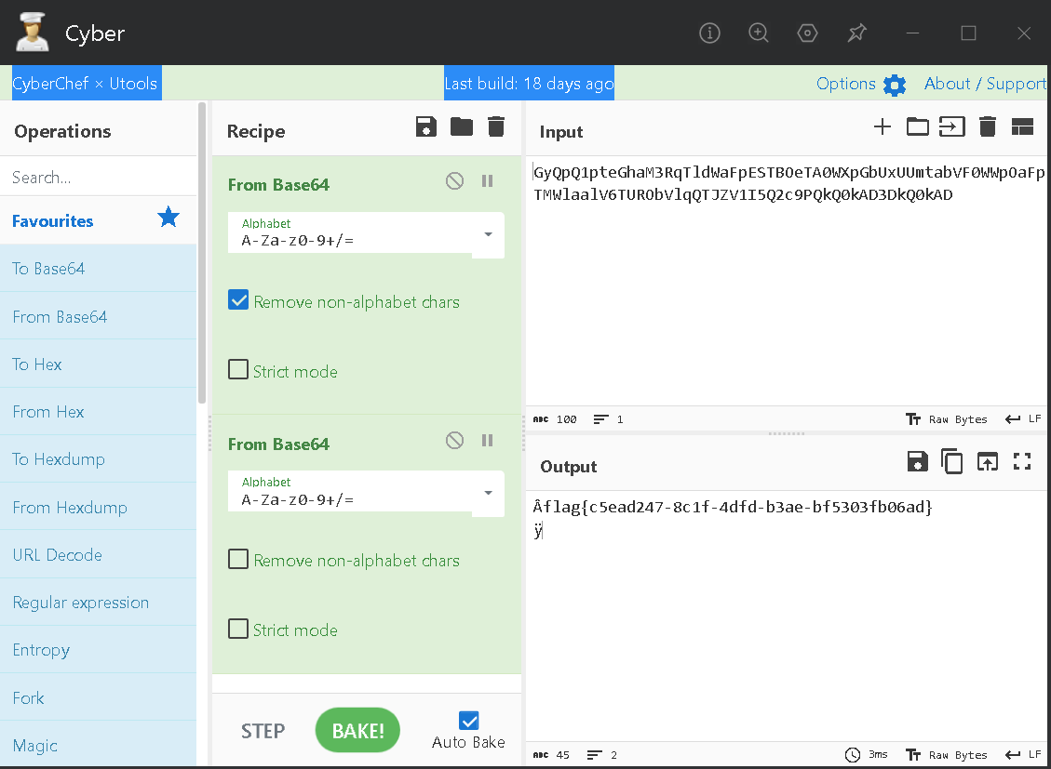The width and height of the screenshot is (1051, 769).
Task: Change input character encoding Raw Bytes
Action: [x=947, y=419]
